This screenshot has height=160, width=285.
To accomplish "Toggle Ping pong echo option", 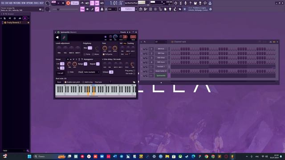I will 130,71.
